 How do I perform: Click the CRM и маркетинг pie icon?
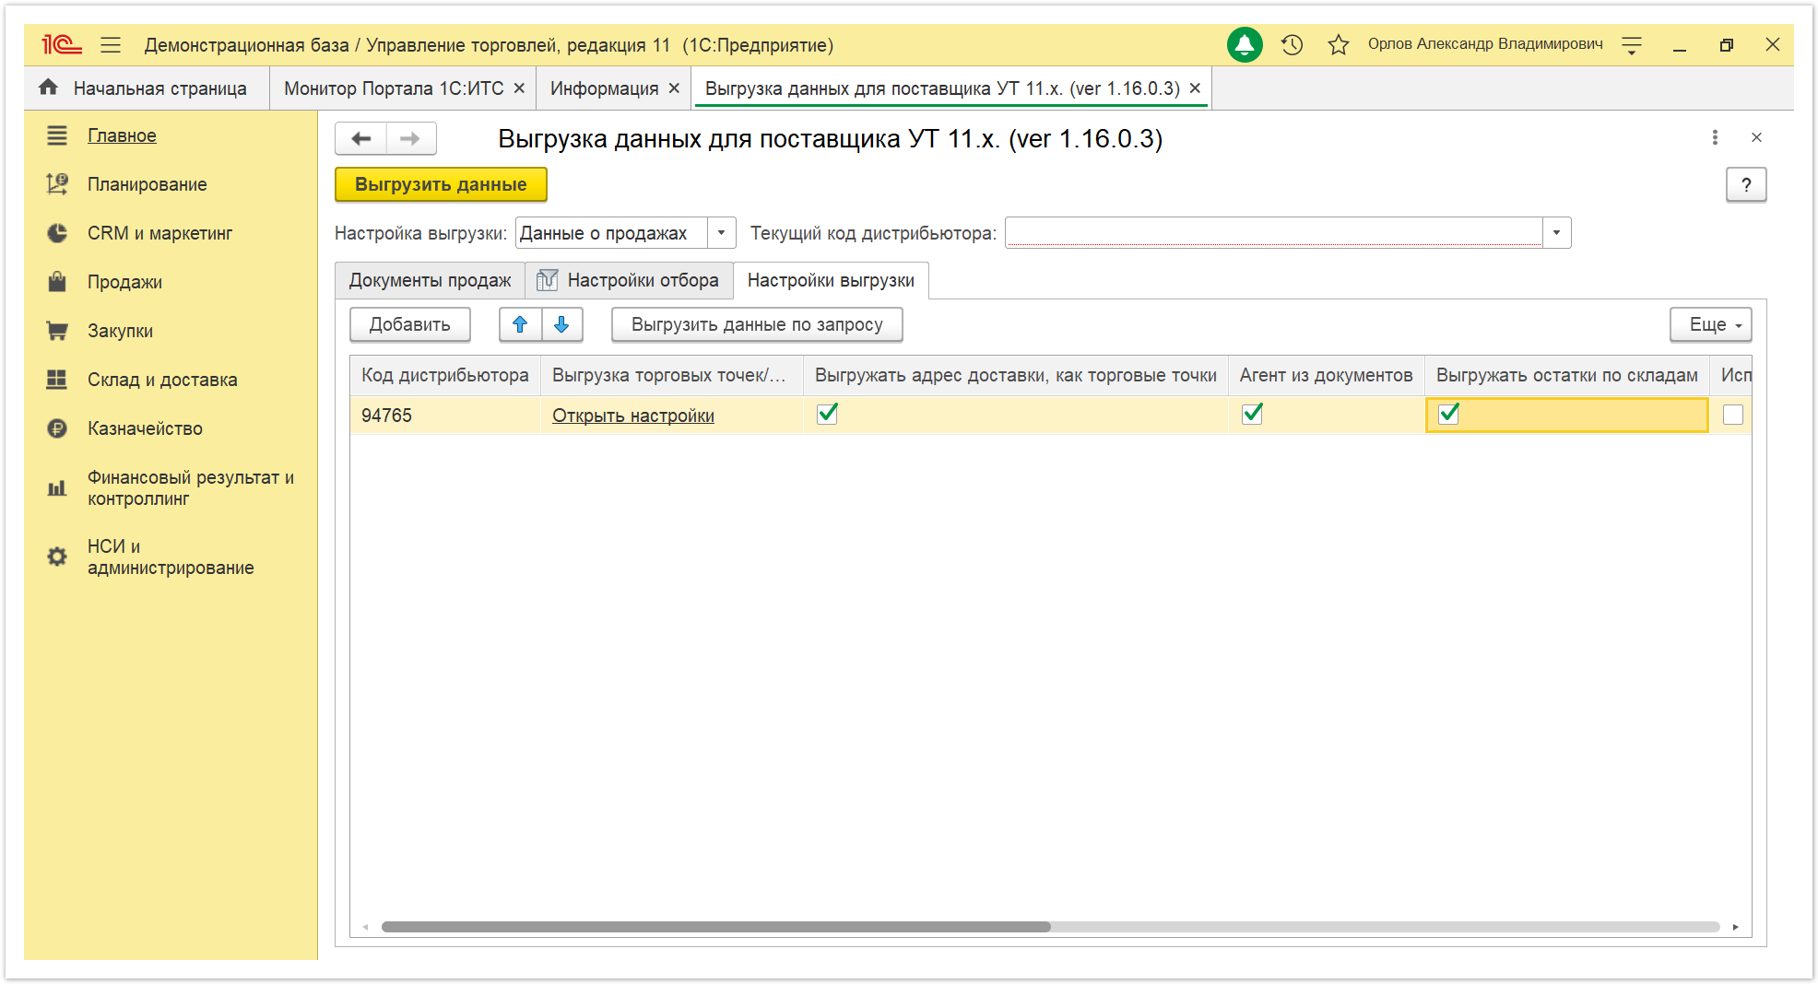(57, 233)
